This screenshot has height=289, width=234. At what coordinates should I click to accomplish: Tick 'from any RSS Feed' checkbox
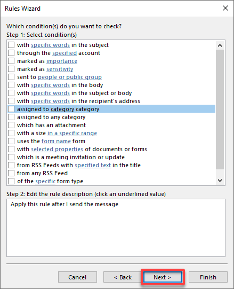click(11, 173)
